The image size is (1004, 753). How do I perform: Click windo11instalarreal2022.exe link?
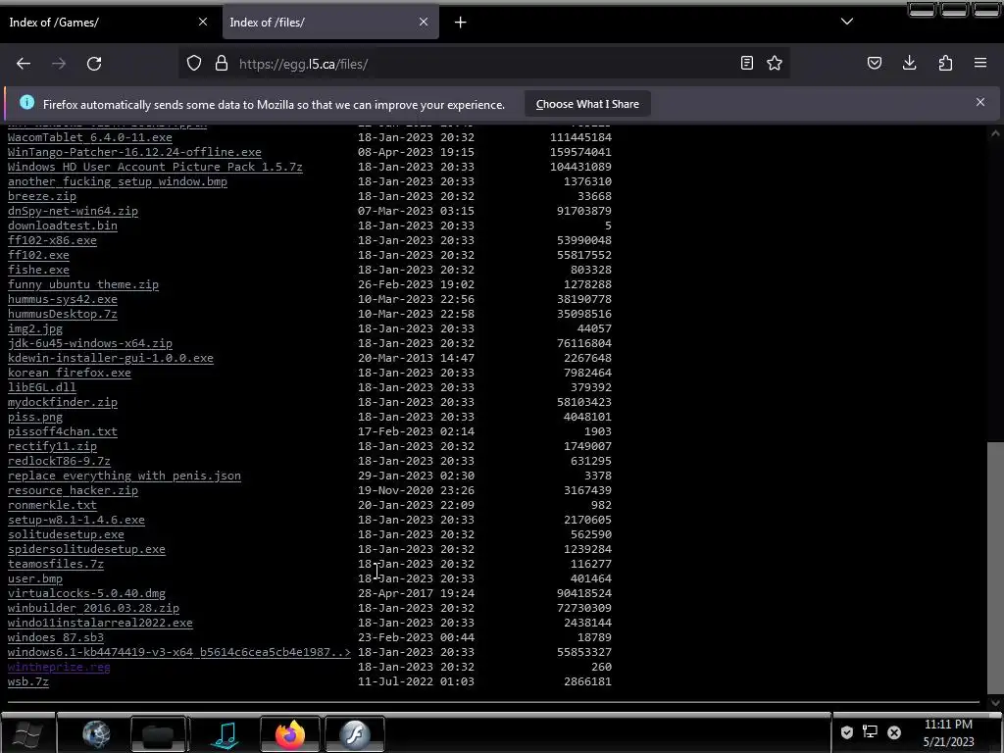pyautogui.click(x=100, y=623)
